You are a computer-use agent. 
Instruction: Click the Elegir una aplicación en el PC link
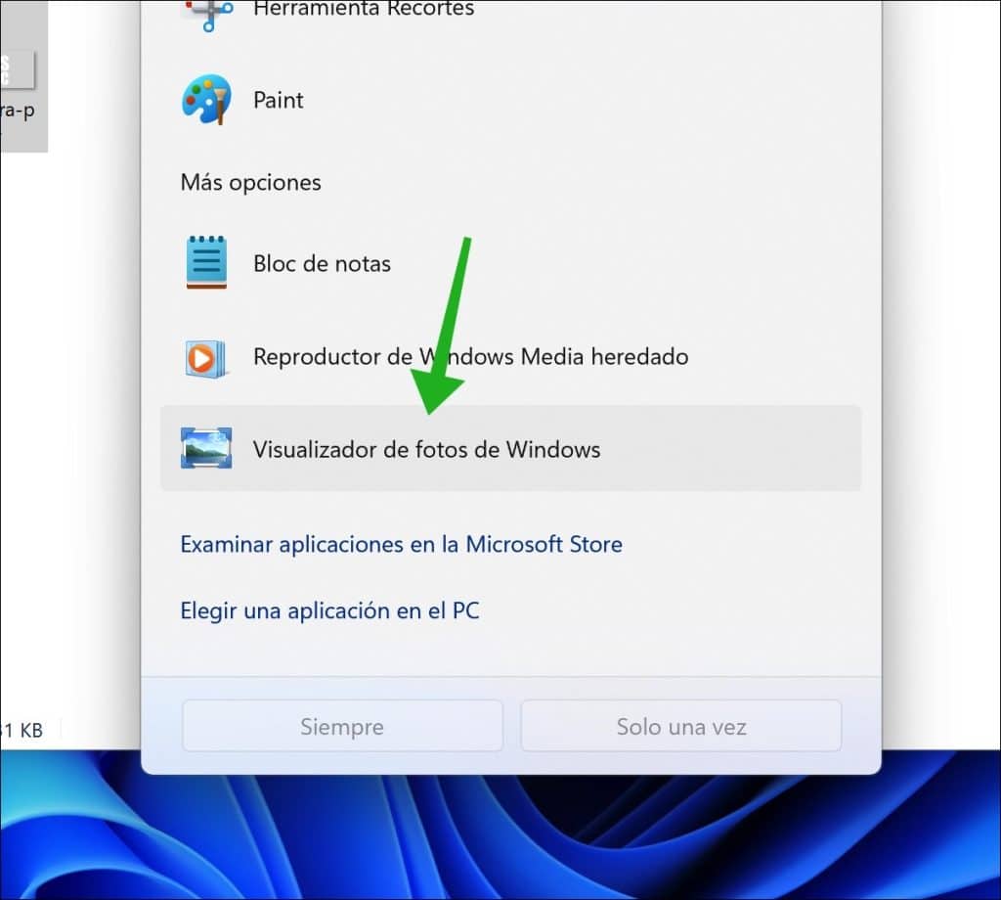click(x=329, y=610)
